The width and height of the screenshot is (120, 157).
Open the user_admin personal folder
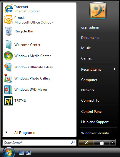90,27
